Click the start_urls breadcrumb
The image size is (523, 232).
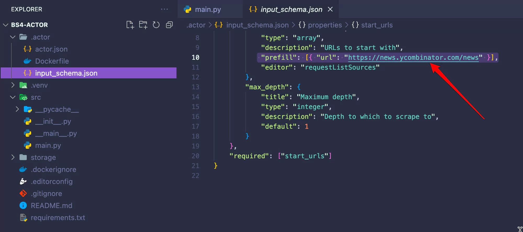click(x=377, y=25)
